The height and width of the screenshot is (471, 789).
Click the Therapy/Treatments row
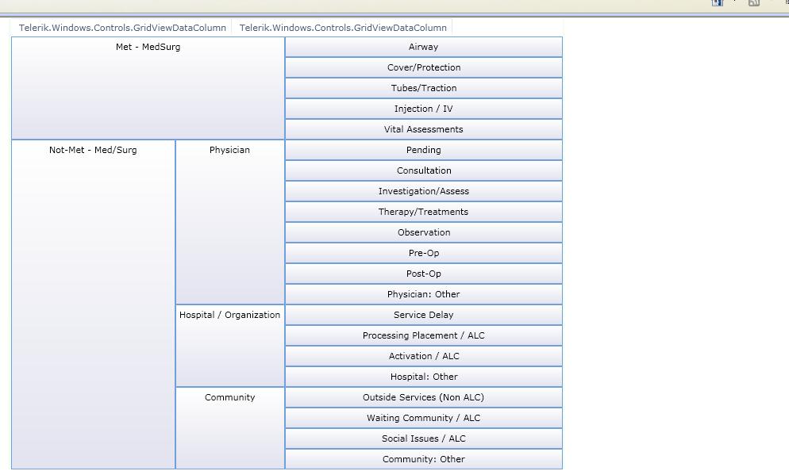pos(424,212)
